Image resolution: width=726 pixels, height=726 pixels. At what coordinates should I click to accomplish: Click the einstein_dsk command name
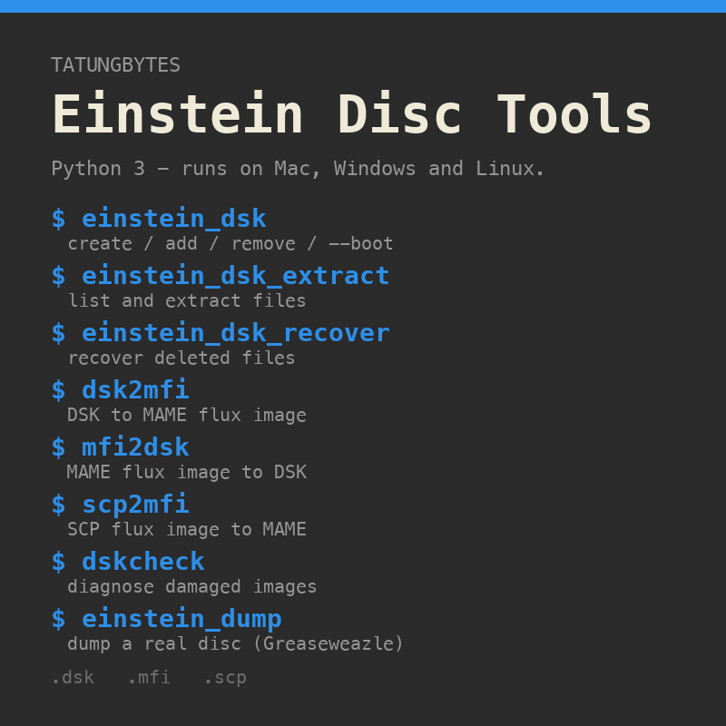pyautogui.click(x=174, y=219)
